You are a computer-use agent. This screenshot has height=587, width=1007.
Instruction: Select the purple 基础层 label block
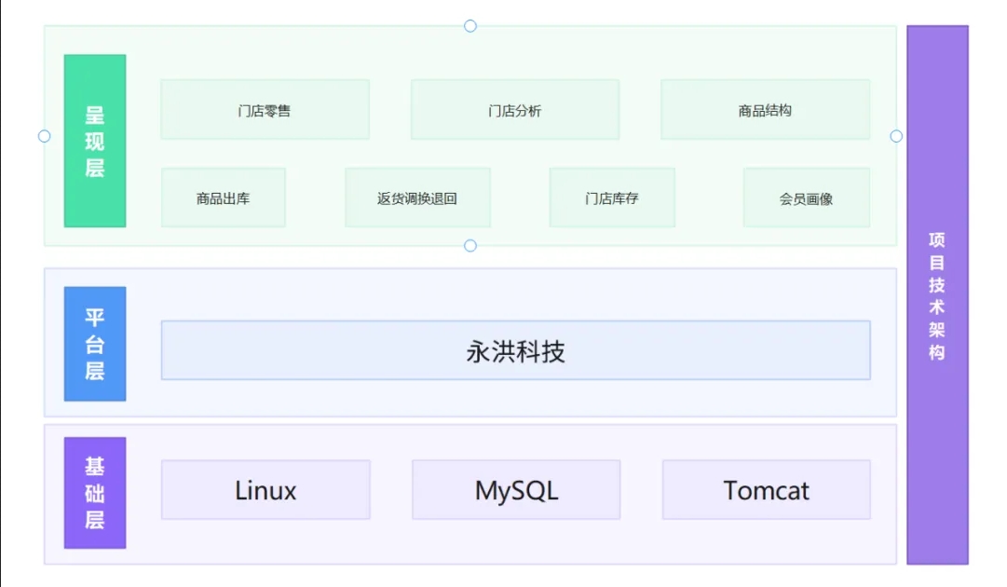tap(95, 493)
